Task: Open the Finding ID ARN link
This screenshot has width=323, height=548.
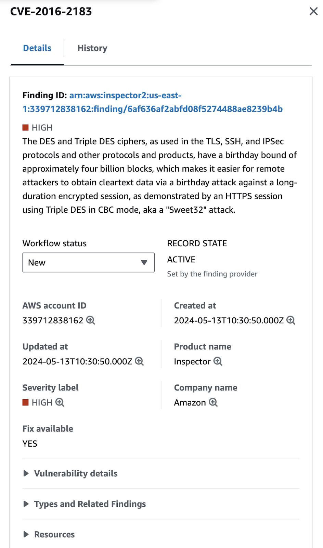Action: [x=153, y=102]
